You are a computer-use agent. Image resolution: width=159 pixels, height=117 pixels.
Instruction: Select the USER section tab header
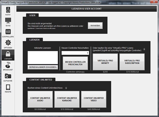32,15
